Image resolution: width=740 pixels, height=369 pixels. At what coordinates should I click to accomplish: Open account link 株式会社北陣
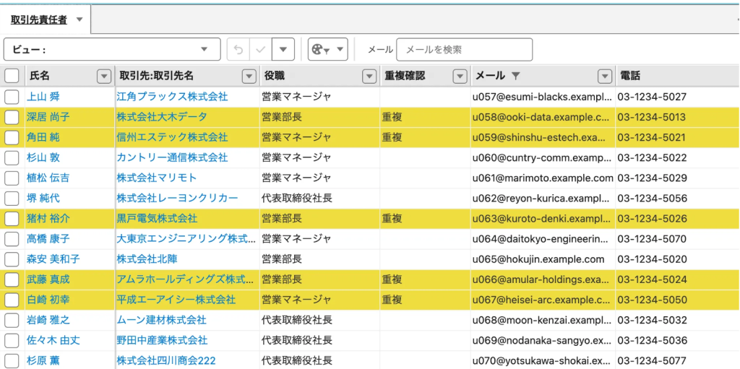(x=147, y=259)
